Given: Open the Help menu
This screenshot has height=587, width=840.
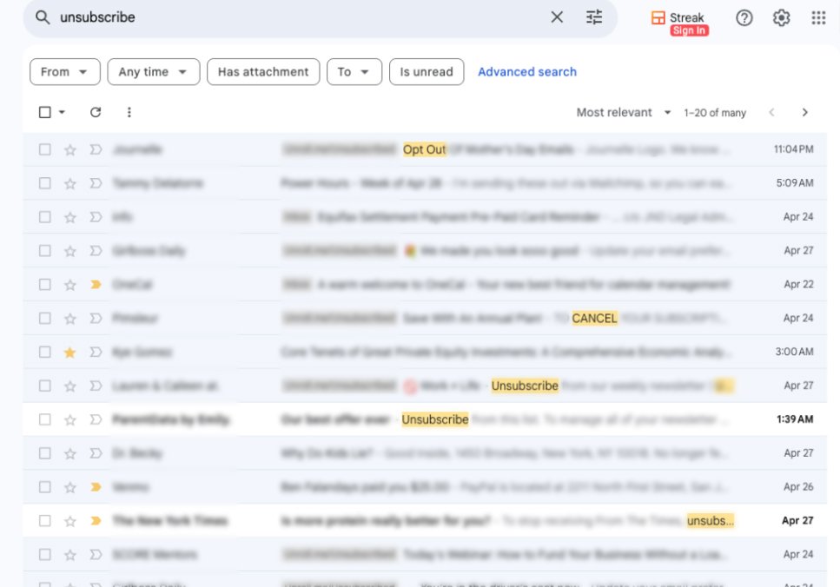Looking at the screenshot, I should point(744,17).
